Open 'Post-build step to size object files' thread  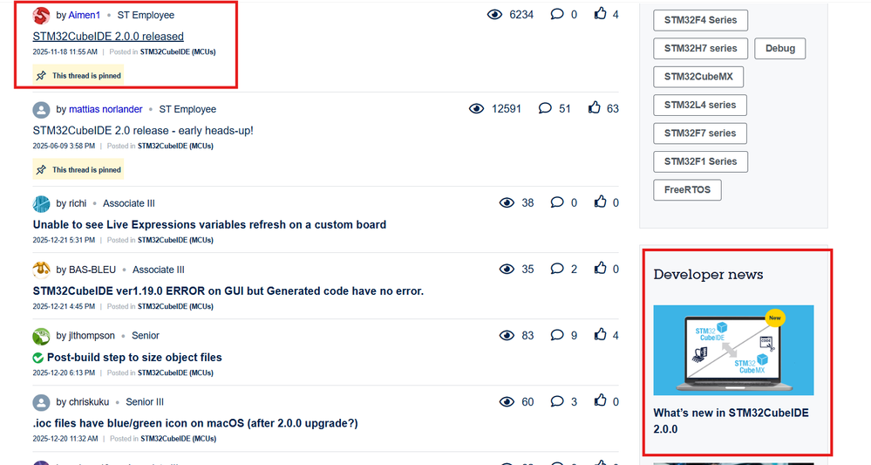134,358
